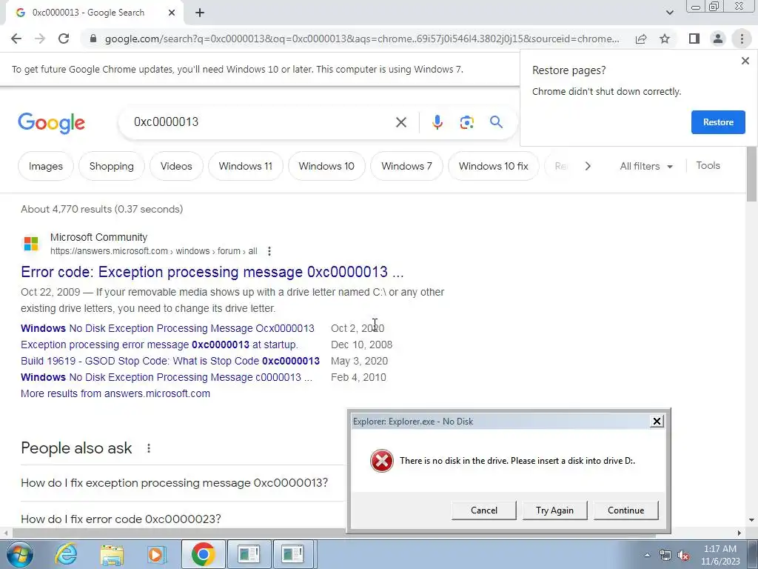
Task: Reload the current page
Action: (64, 39)
